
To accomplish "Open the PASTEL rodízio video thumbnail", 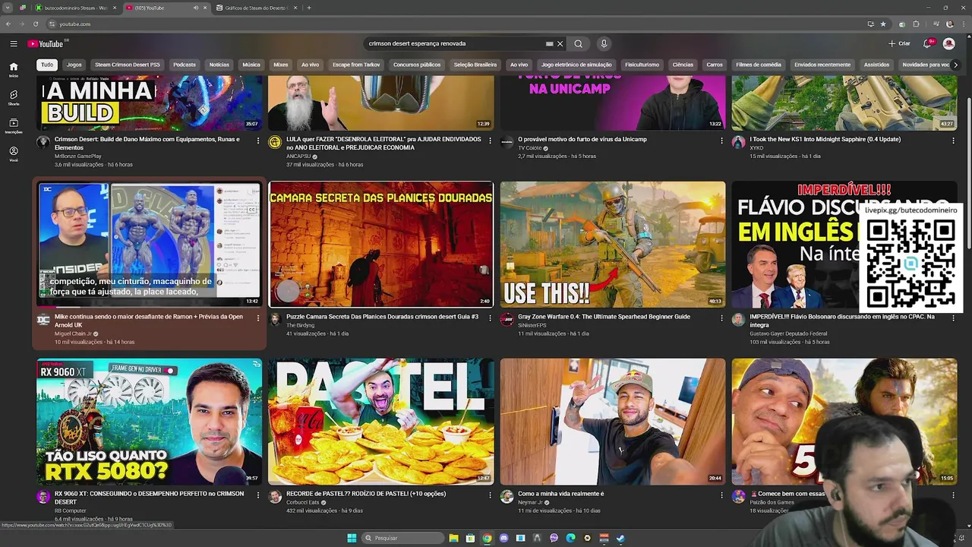I will (380, 422).
